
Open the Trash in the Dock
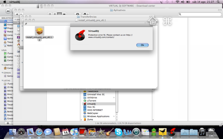coord(211,132)
